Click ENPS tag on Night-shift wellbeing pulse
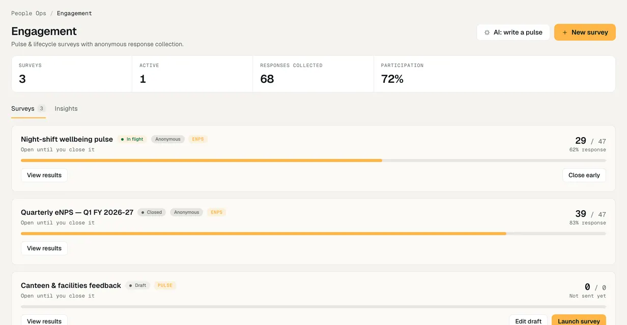 tap(198, 139)
